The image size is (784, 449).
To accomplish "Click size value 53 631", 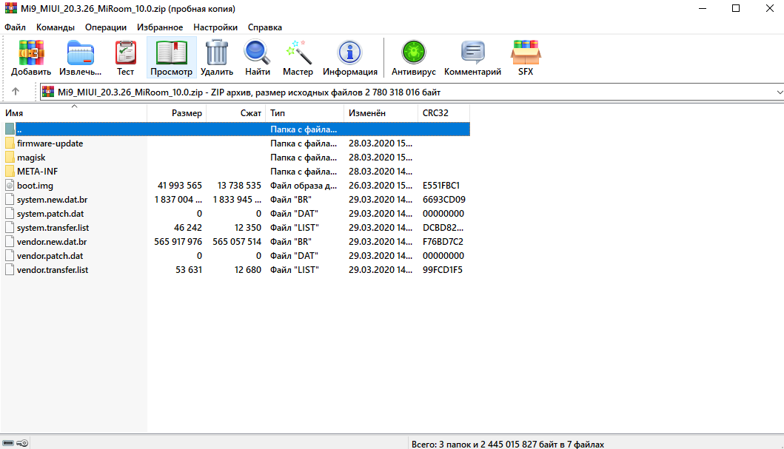I will tap(189, 270).
